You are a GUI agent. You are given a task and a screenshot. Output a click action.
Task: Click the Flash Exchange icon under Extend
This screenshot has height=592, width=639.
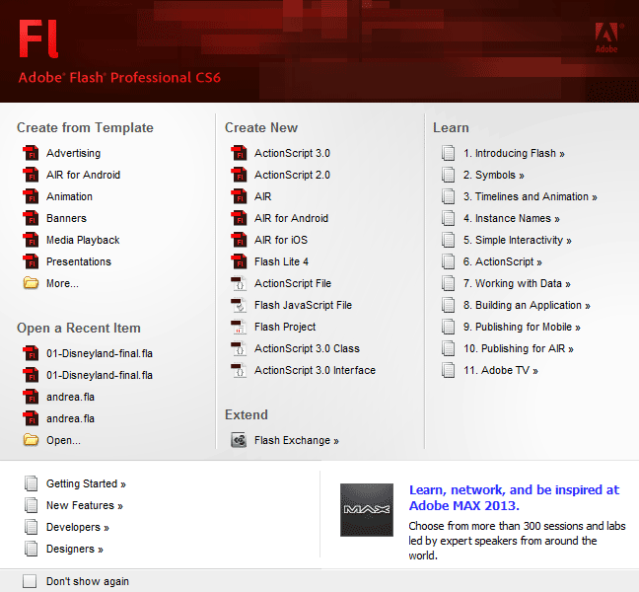coord(239,440)
